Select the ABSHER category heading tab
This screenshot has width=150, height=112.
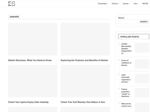[14, 17]
